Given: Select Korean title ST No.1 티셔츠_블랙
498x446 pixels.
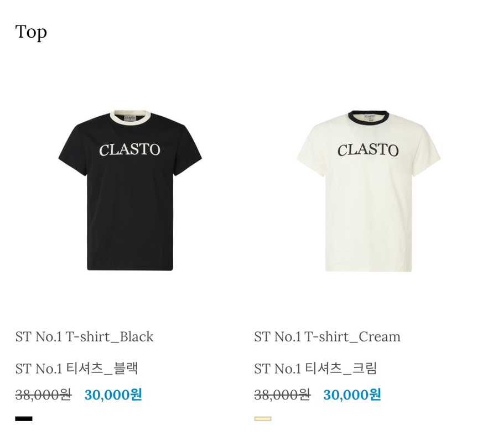Looking at the screenshot, I should (76, 369).
